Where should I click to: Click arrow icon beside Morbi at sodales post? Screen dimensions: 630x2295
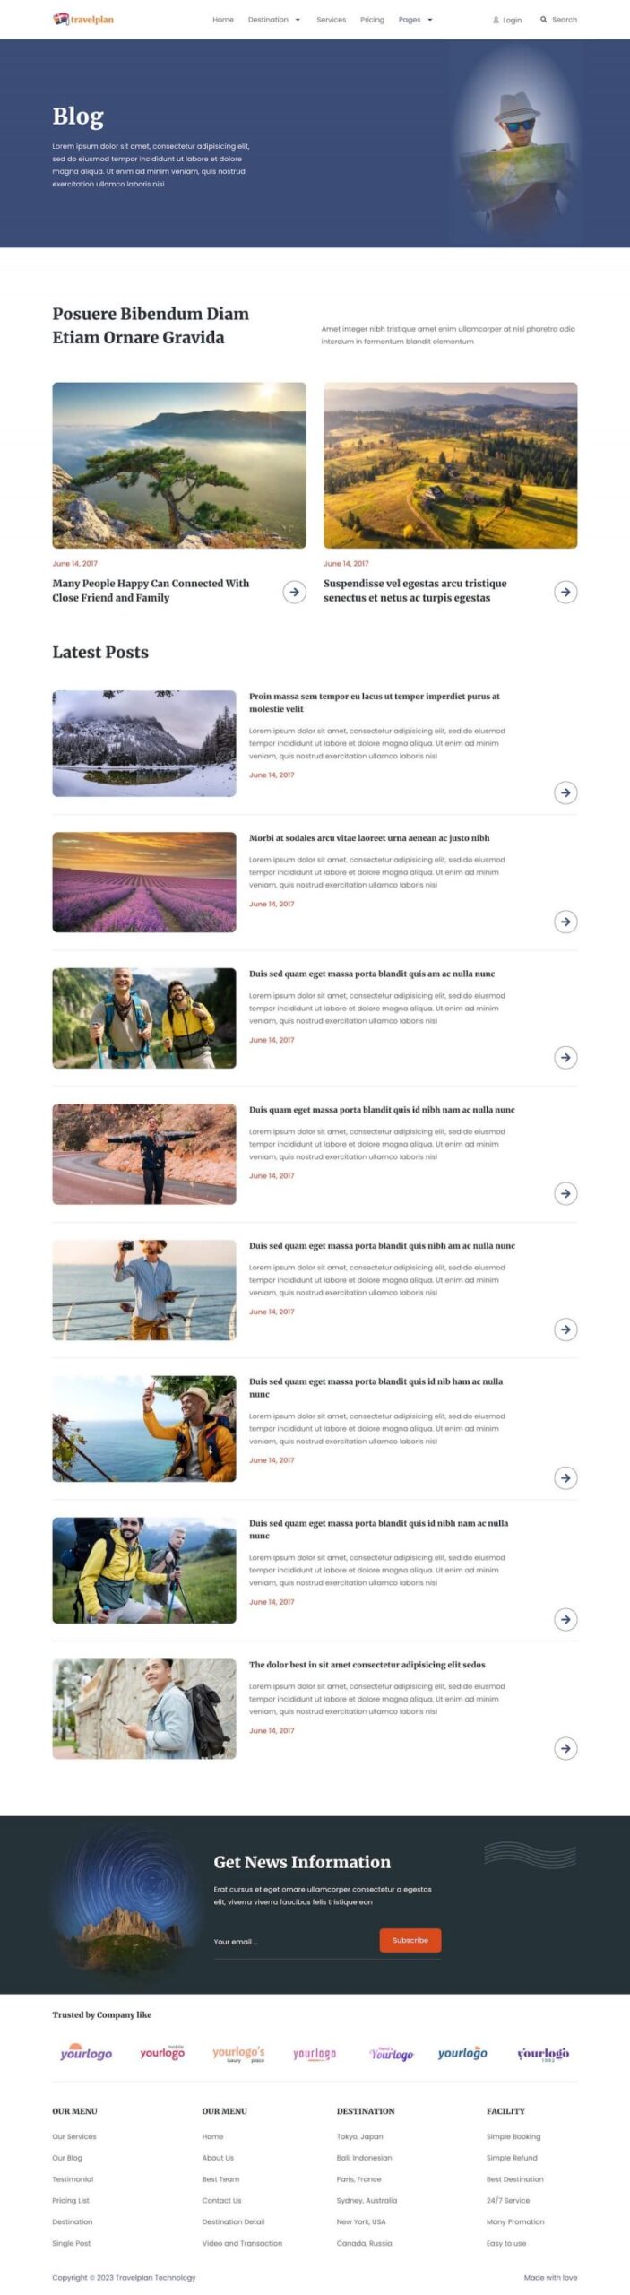point(565,922)
